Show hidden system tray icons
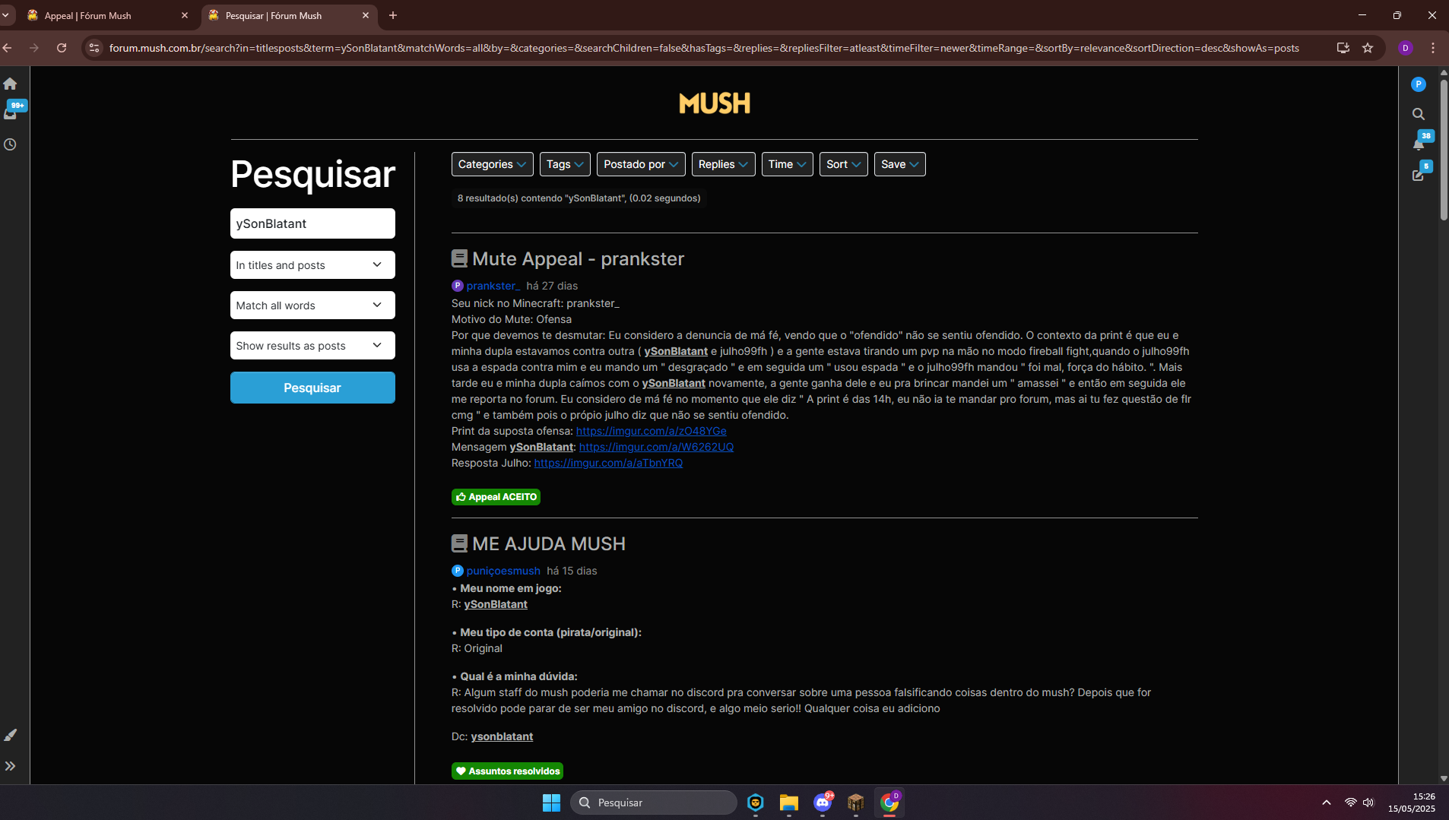 1327,803
